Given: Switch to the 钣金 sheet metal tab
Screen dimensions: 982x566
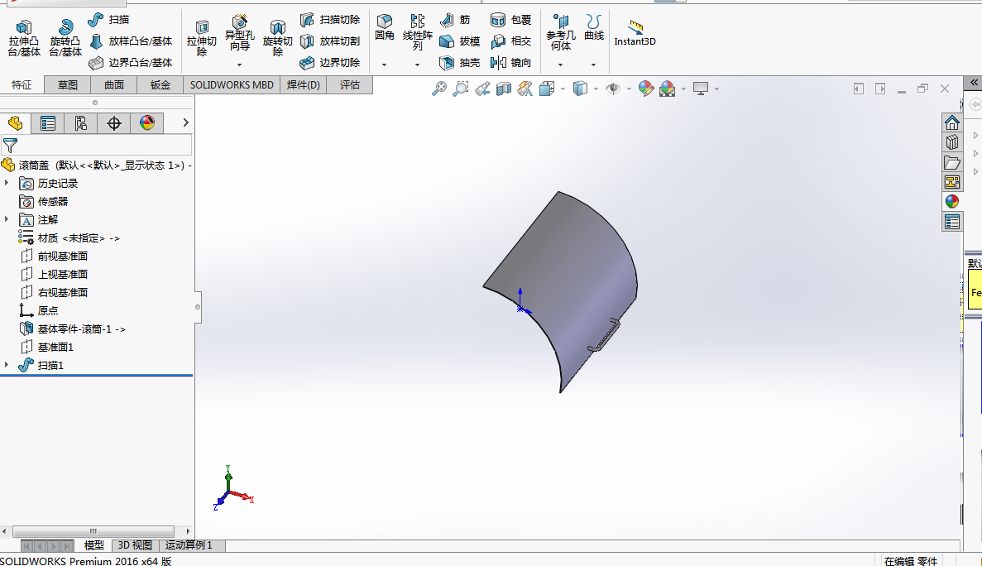Looking at the screenshot, I should tap(160, 85).
